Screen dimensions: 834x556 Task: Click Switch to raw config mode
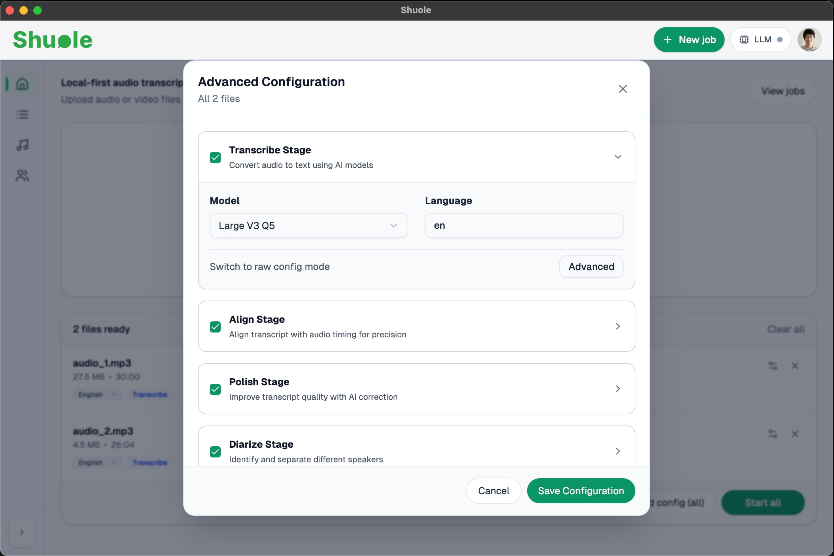tap(269, 267)
